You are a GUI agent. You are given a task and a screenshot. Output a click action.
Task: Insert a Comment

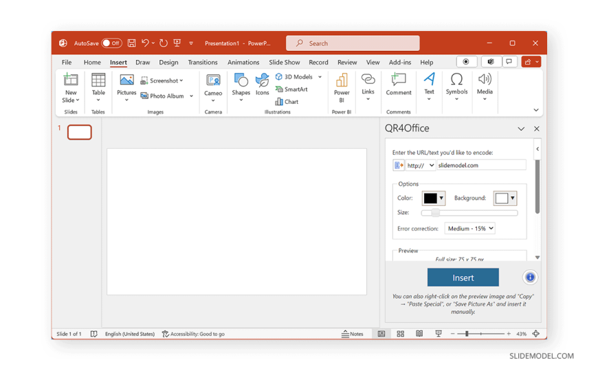(x=399, y=85)
